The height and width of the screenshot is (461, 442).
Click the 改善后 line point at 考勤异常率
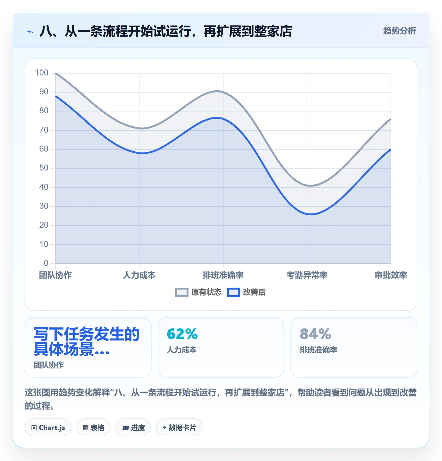click(x=307, y=214)
